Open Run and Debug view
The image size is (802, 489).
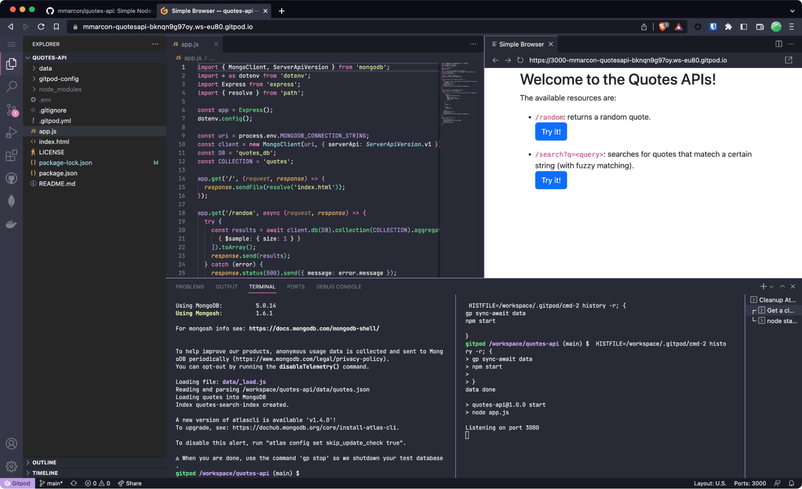click(12, 132)
